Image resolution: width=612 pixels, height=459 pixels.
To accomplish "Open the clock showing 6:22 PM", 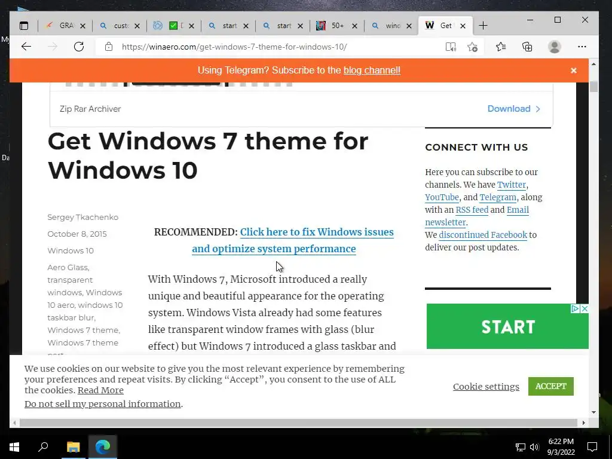I will (x=561, y=447).
